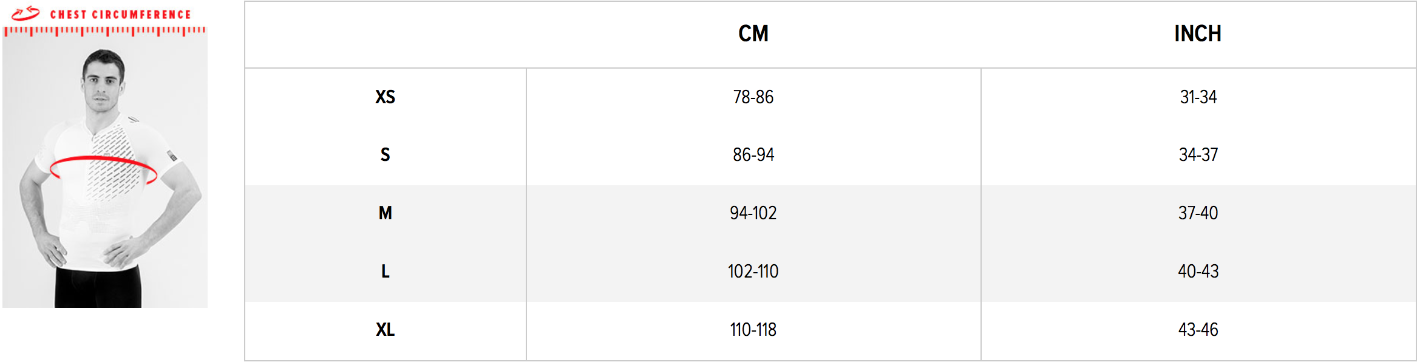Select the M size row label

[x=385, y=213]
